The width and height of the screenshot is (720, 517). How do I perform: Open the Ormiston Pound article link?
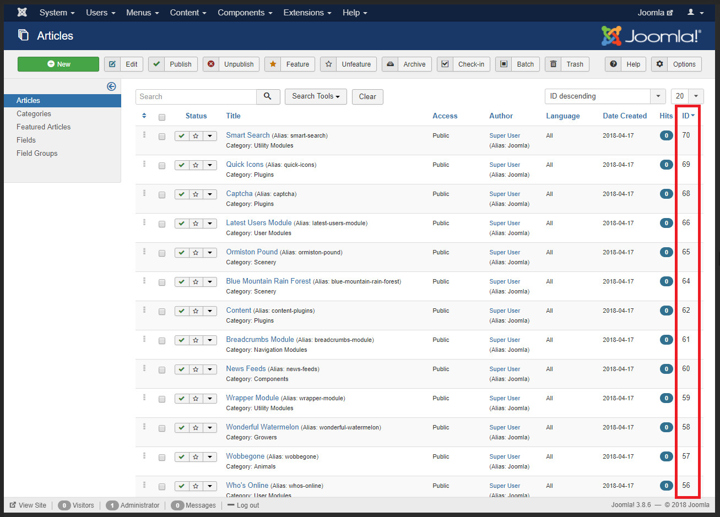coord(252,252)
